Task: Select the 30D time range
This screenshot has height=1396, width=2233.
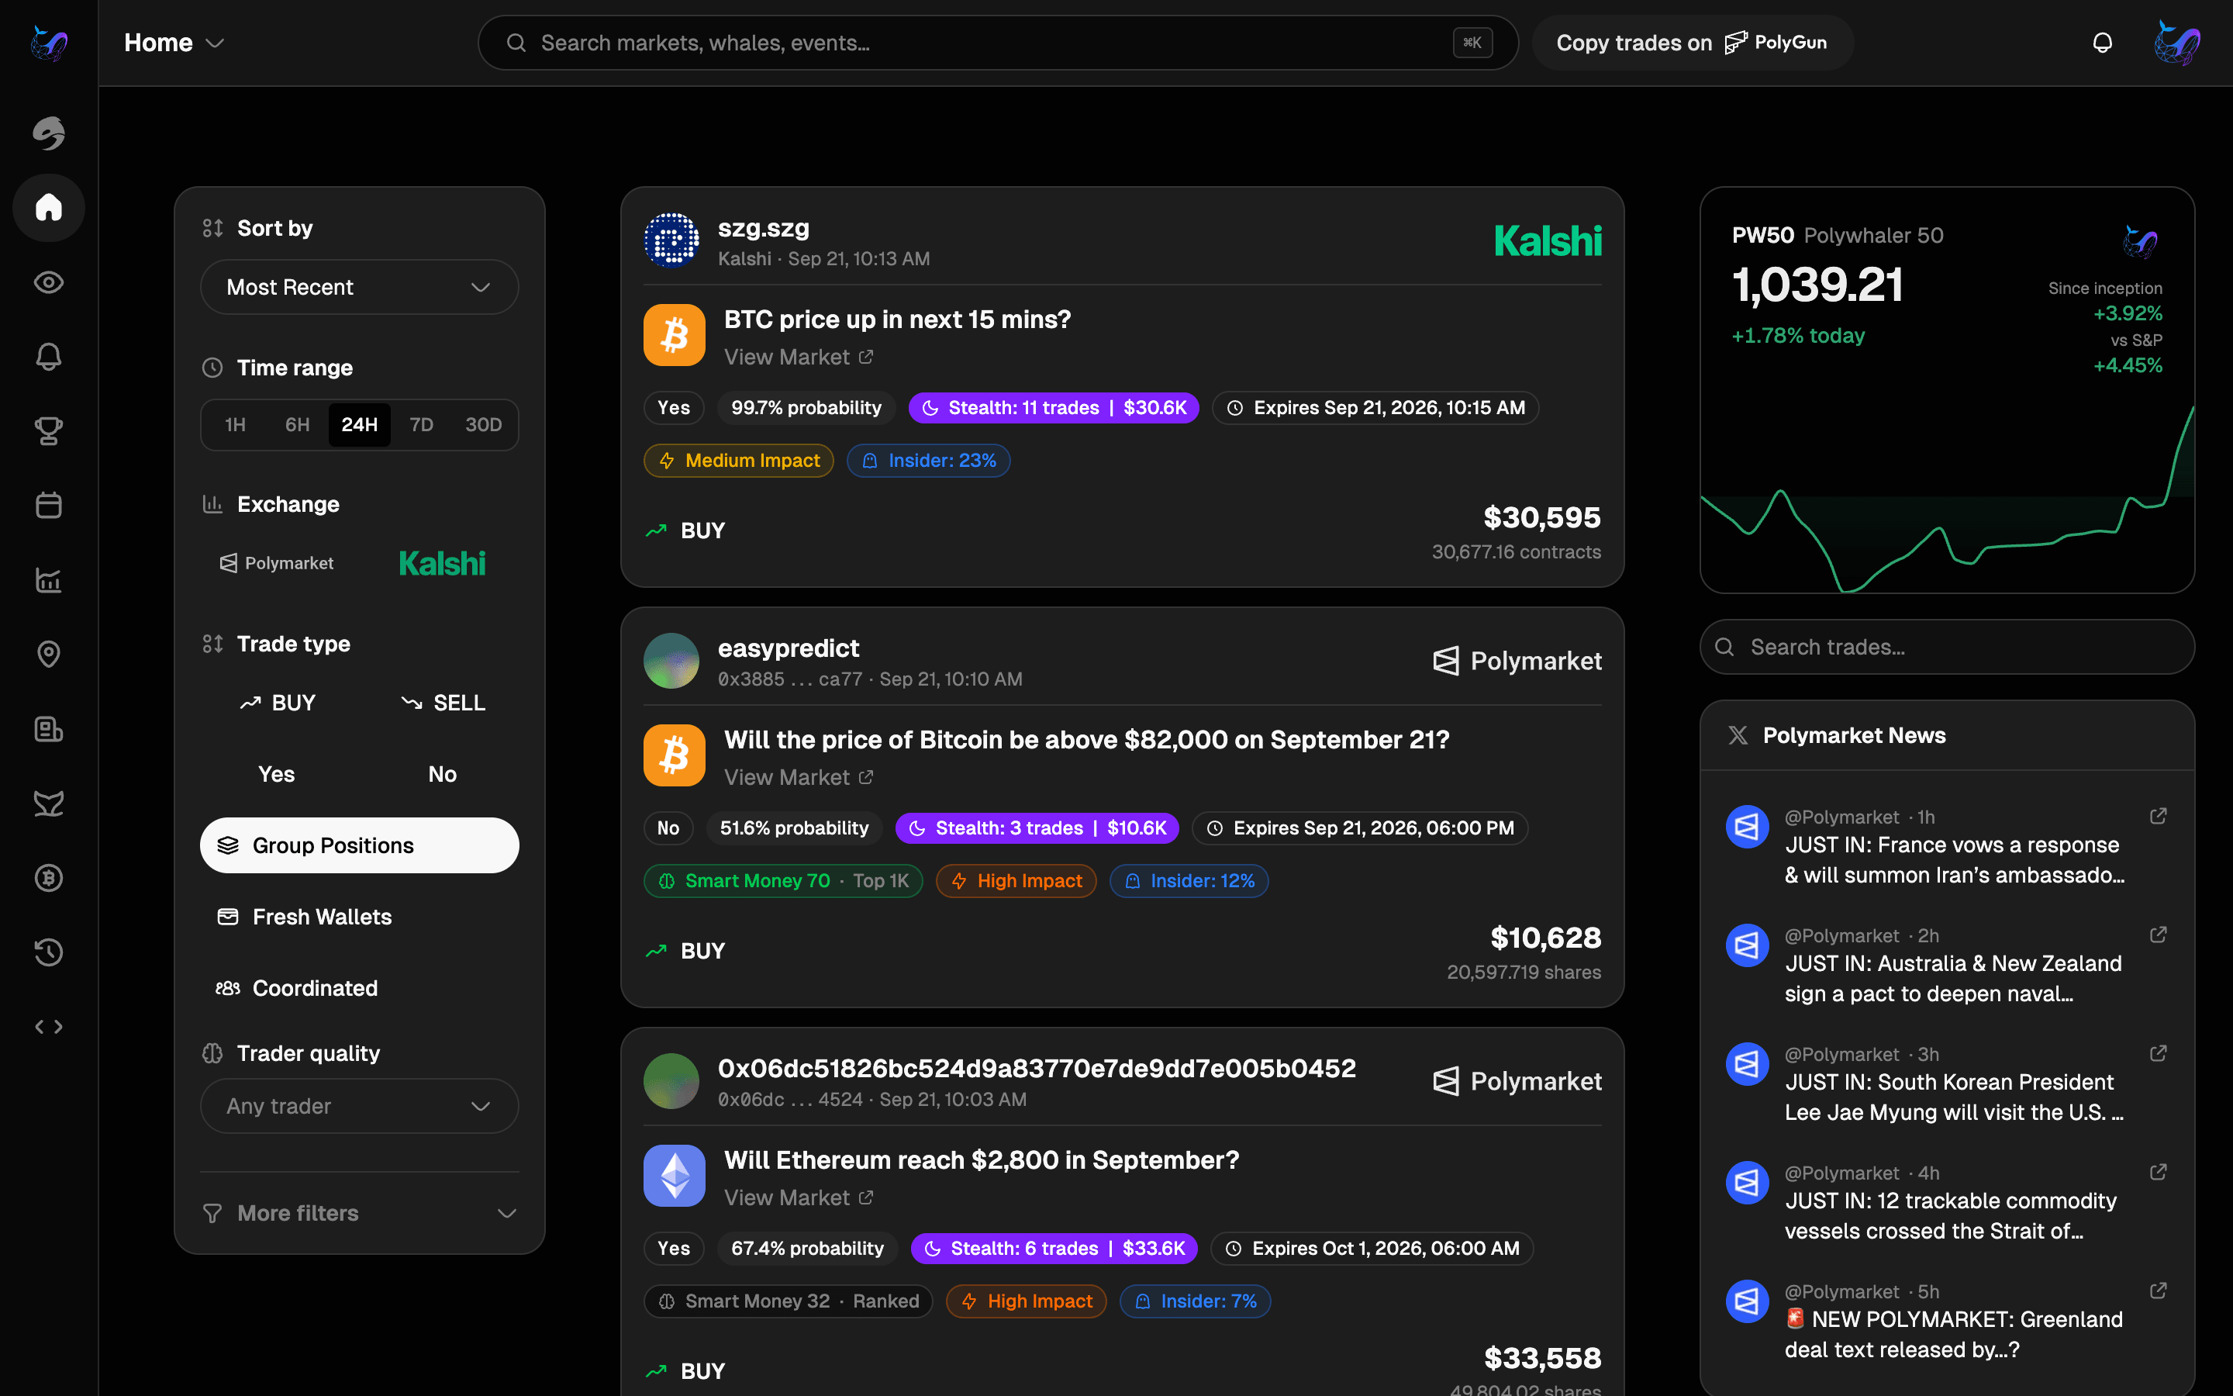Action: pos(484,425)
